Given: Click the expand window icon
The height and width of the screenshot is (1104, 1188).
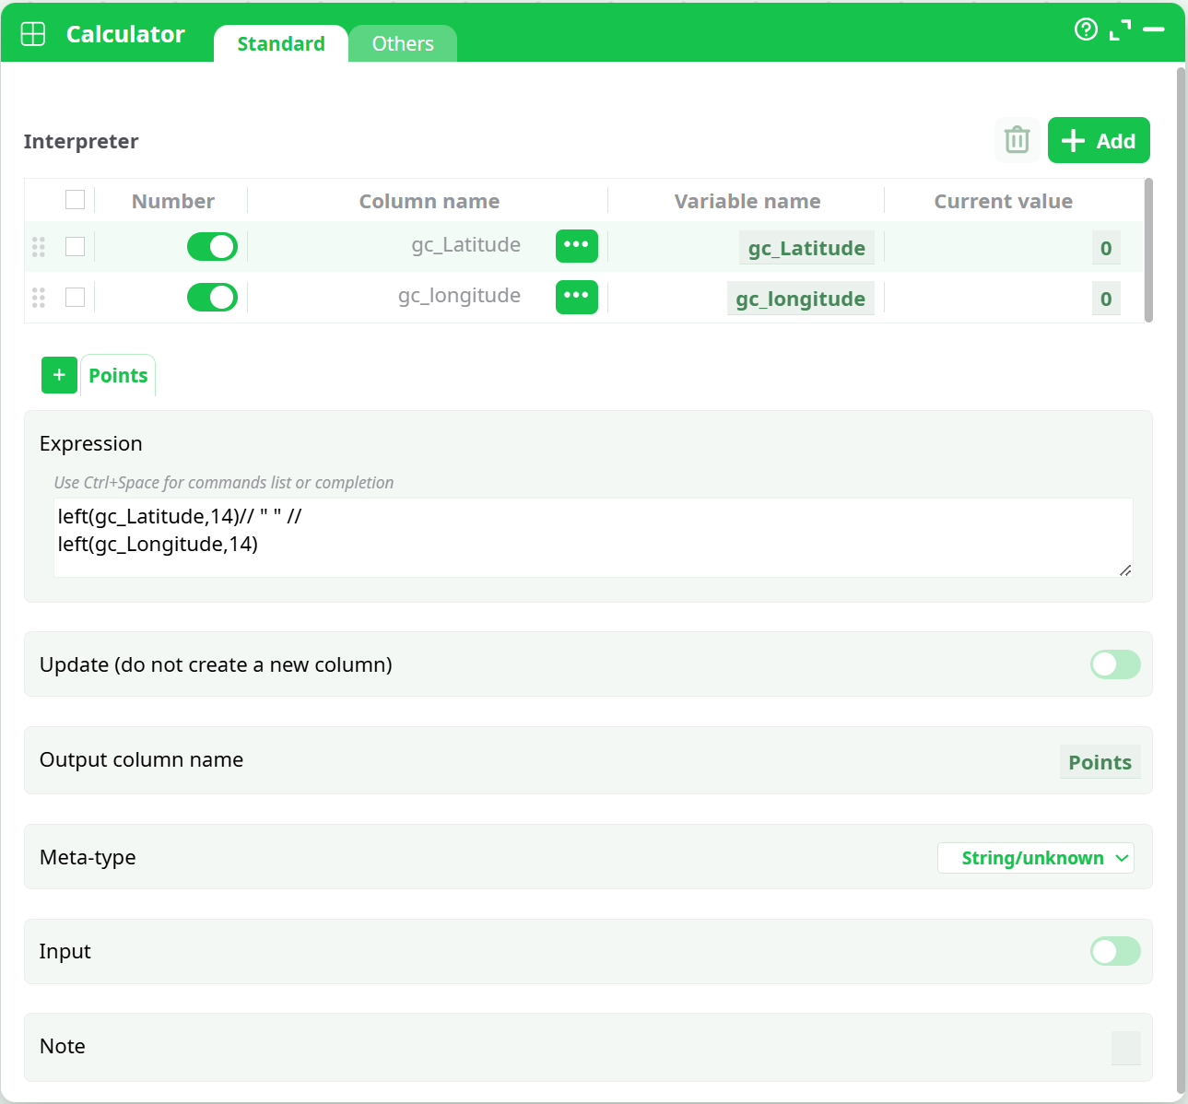Looking at the screenshot, I should [1120, 30].
